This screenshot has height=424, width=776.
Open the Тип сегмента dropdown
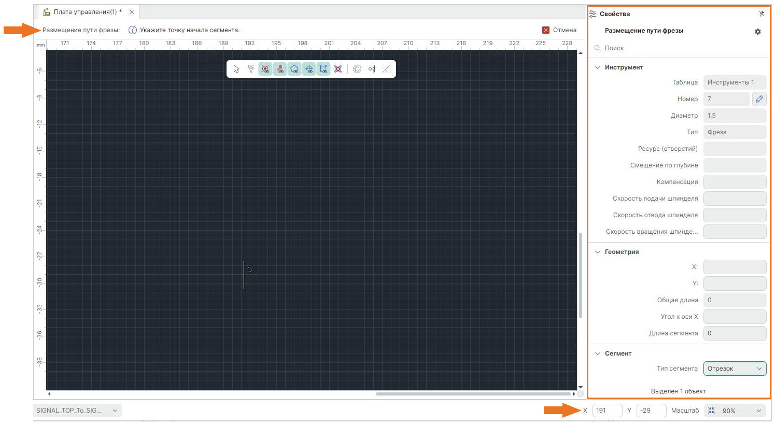tap(735, 369)
